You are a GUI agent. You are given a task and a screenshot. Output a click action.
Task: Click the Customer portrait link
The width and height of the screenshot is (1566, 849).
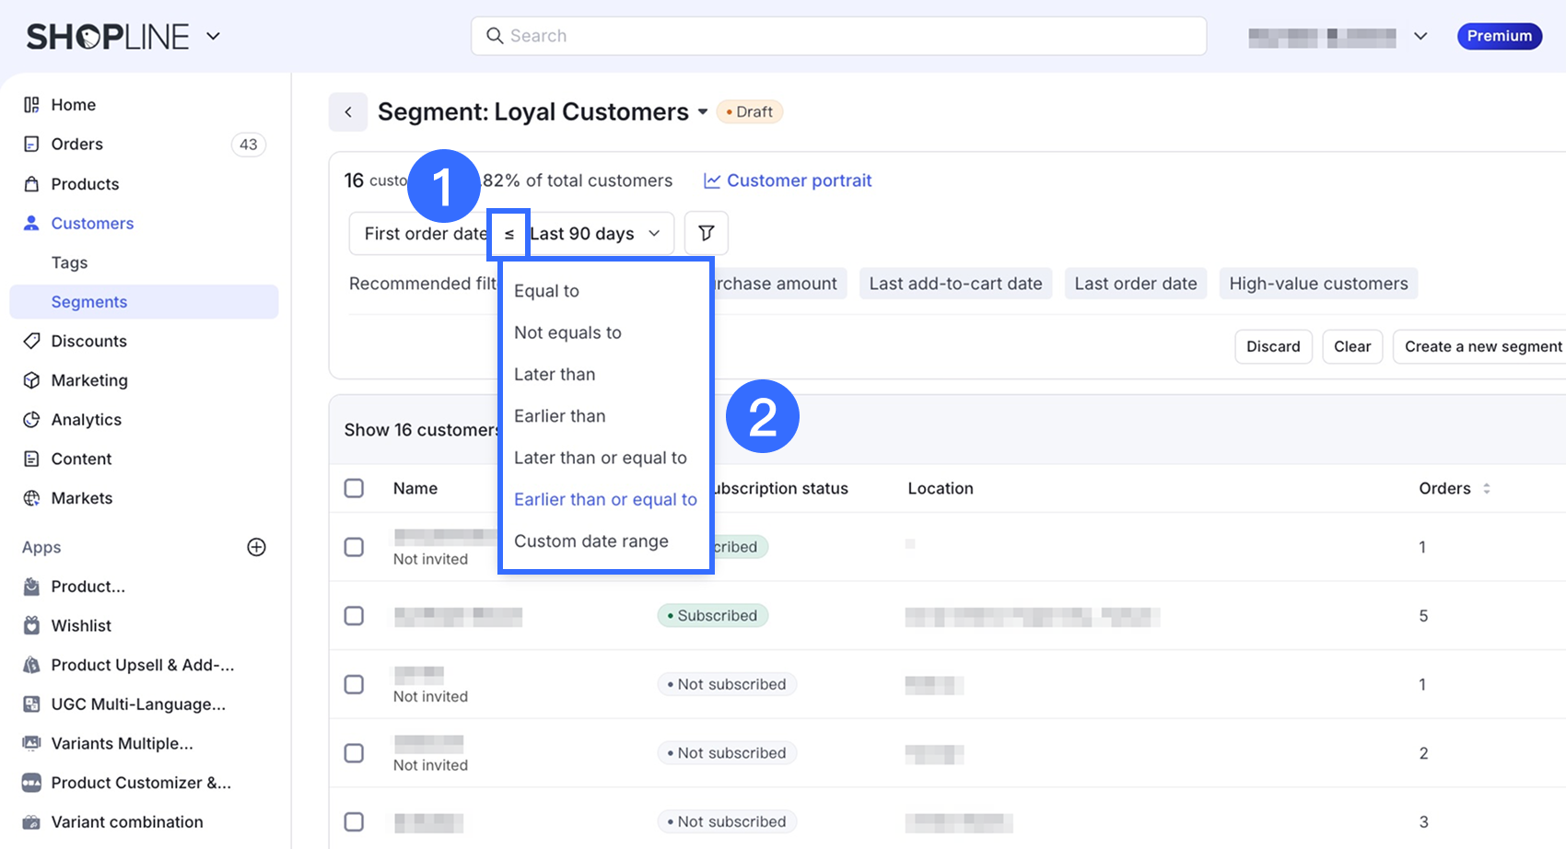point(788,180)
